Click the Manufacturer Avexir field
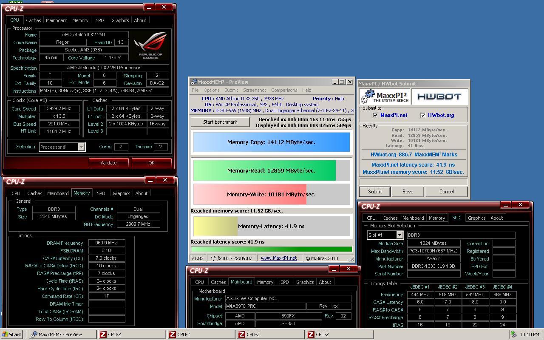This screenshot has height=340, width=544. (433, 259)
